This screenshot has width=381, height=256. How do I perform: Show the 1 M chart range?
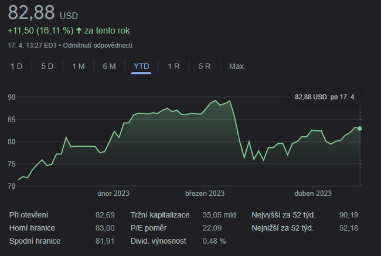coord(78,66)
